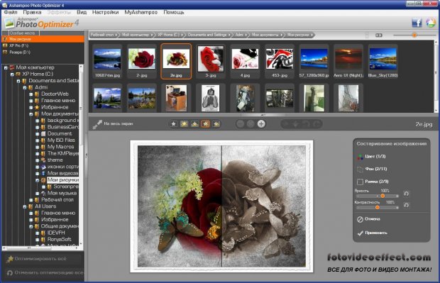Image resolution: width=440 pixels, height=283 pixels.
Task: Reset the contrast slider with its undo icon
Action: [406, 205]
